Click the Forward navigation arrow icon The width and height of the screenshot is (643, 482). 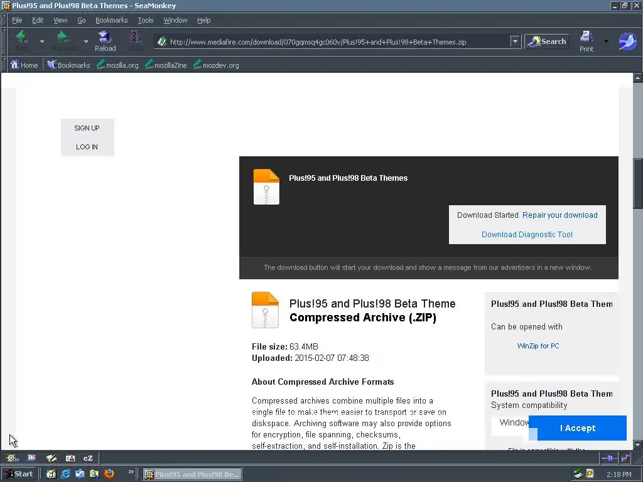(62, 37)
